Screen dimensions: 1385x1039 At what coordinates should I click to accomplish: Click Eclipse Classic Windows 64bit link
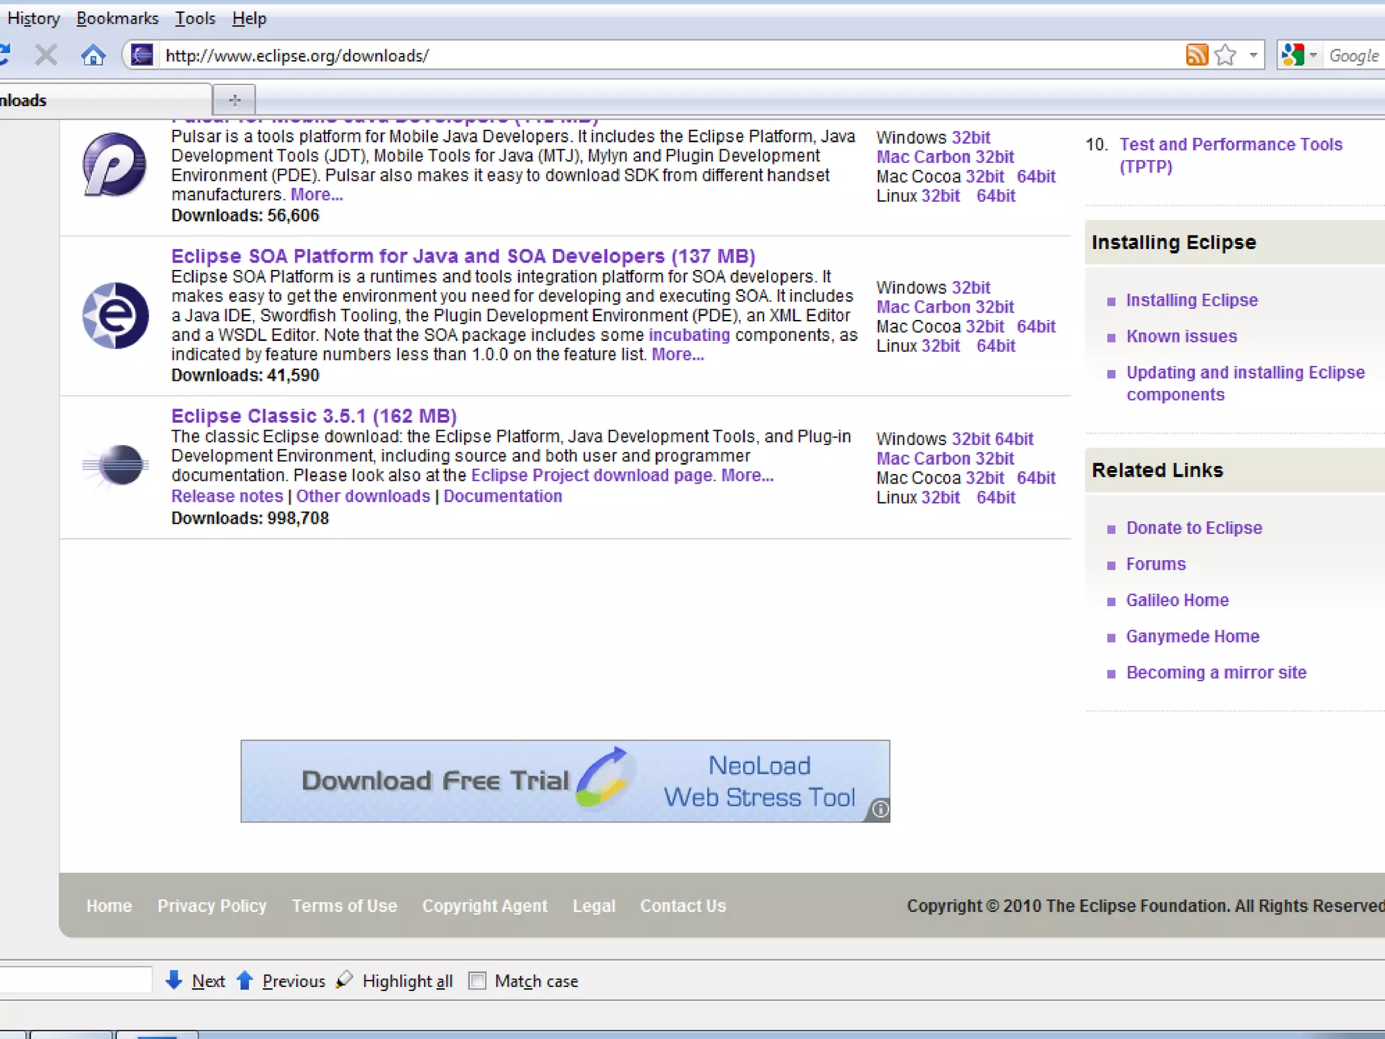pos(1014,439)
